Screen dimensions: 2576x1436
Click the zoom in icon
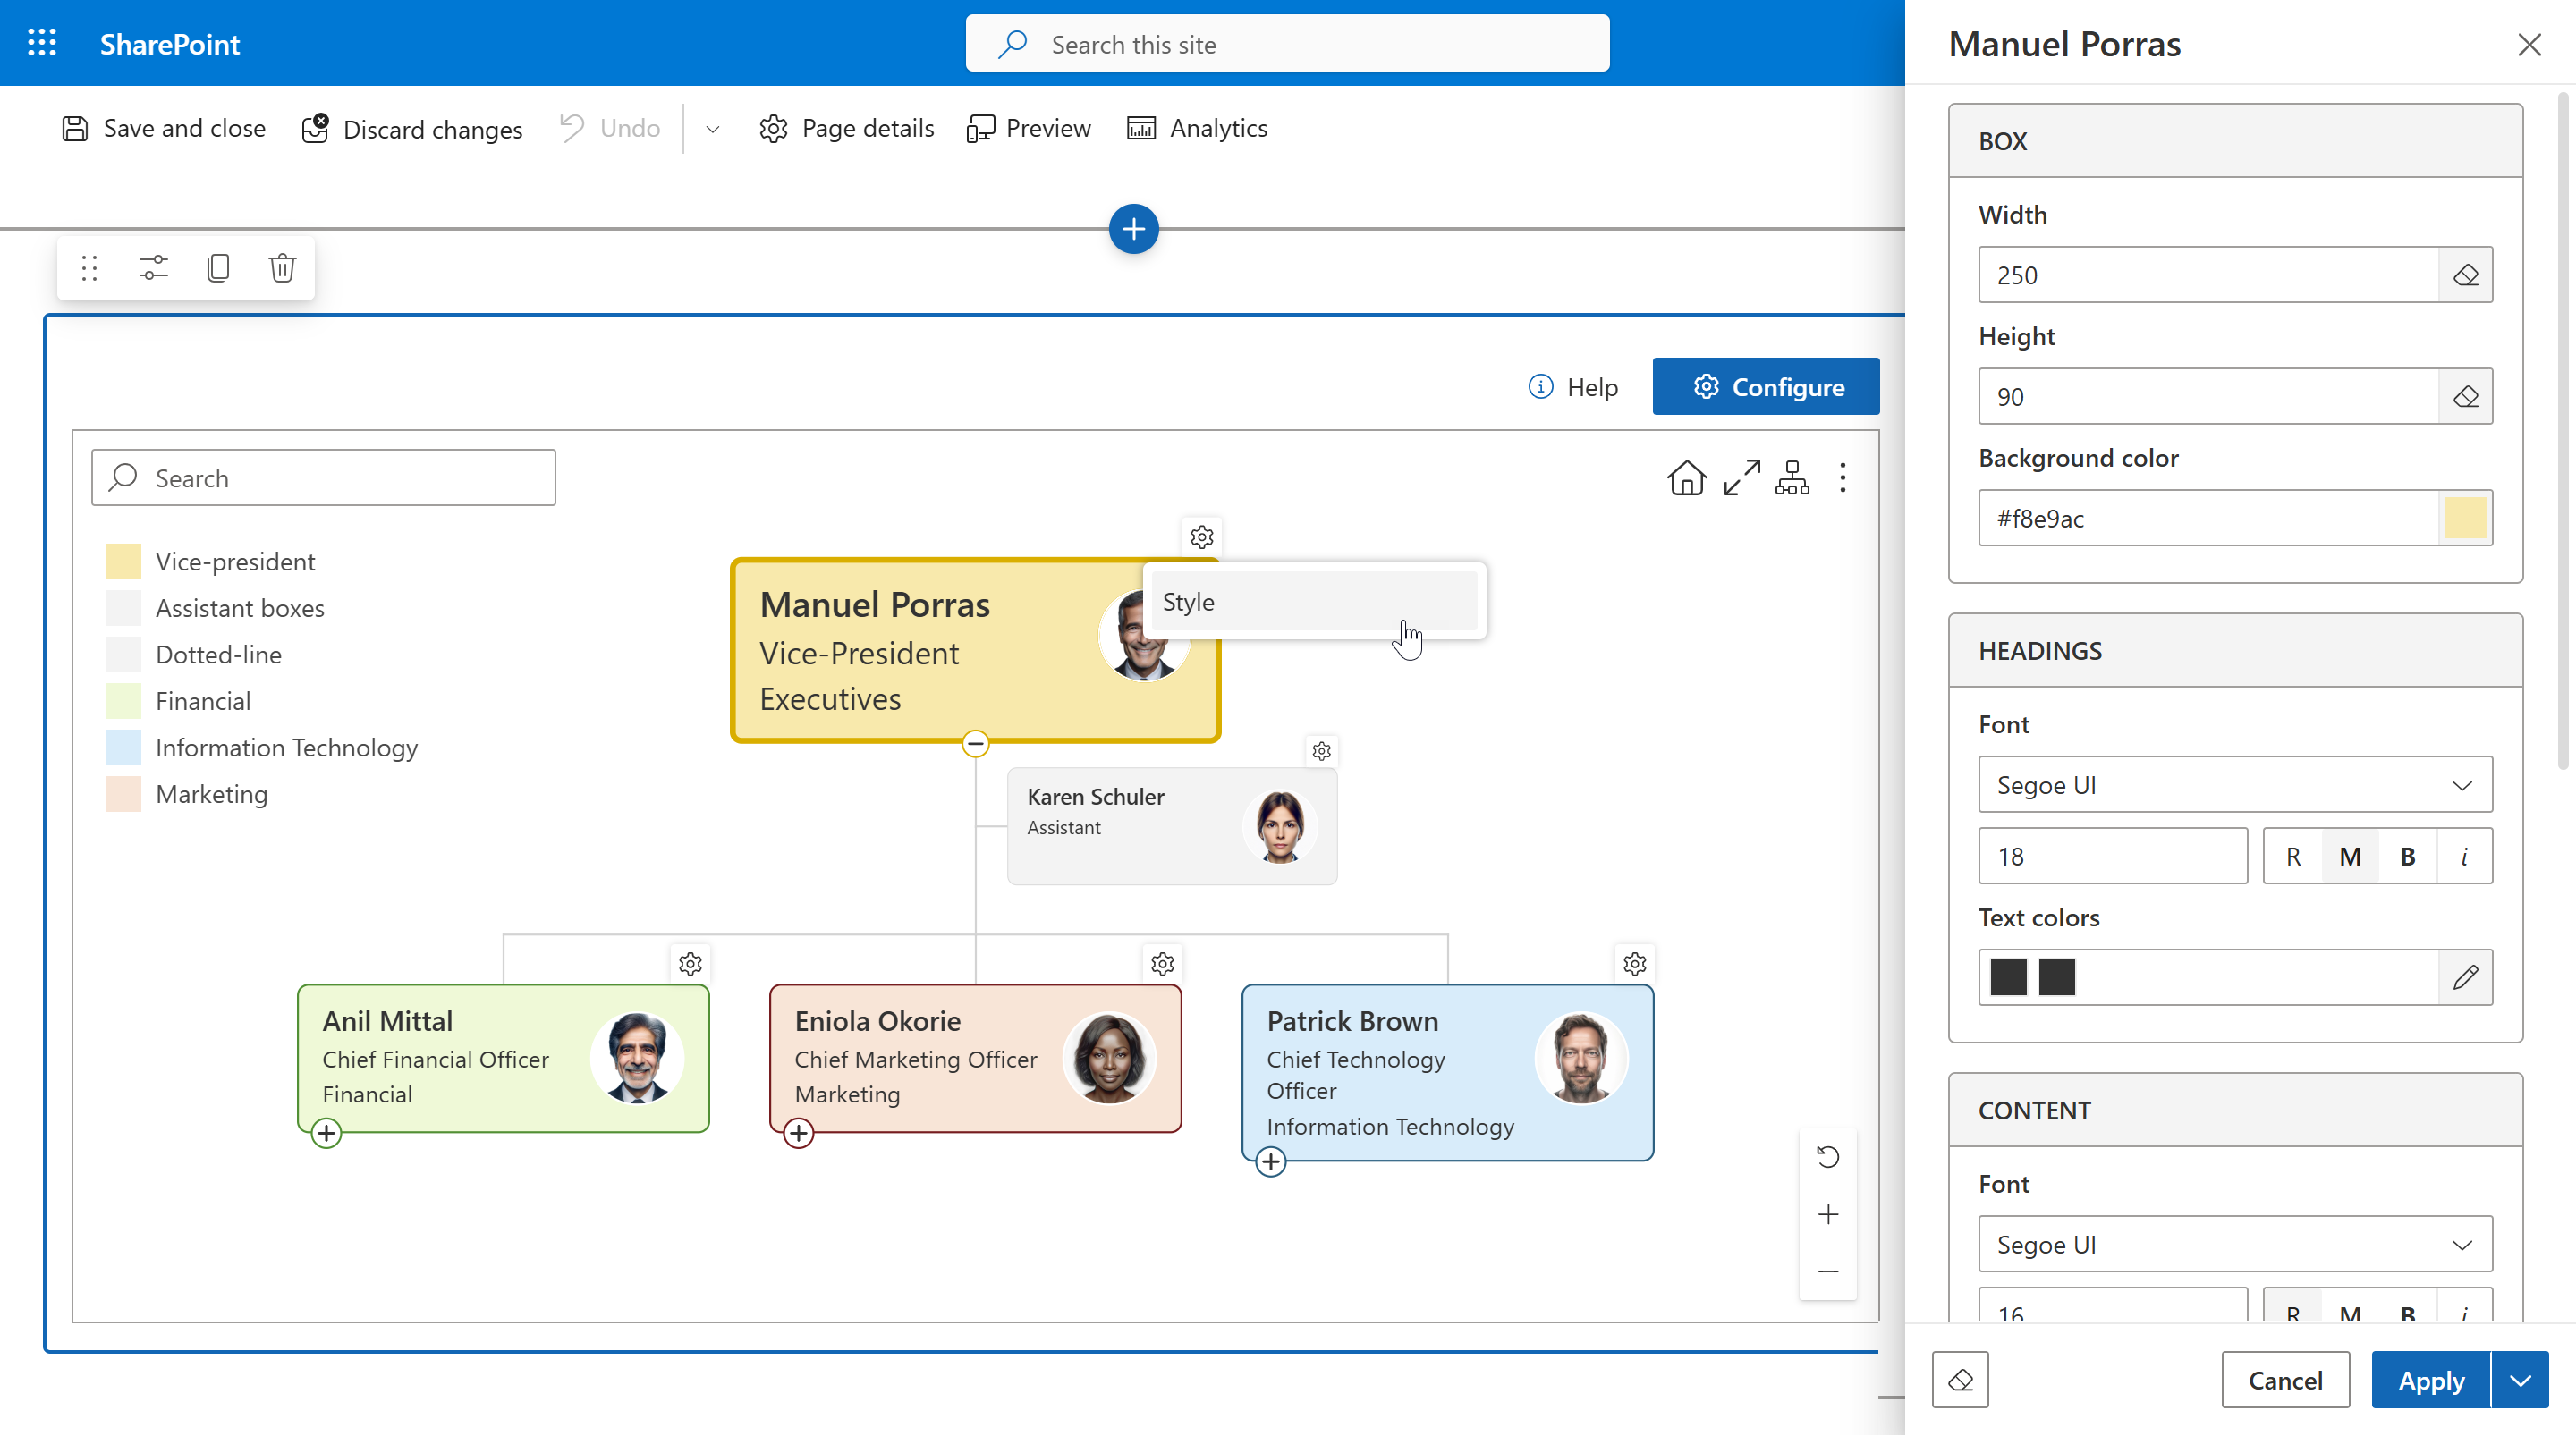point(1828,1213)
